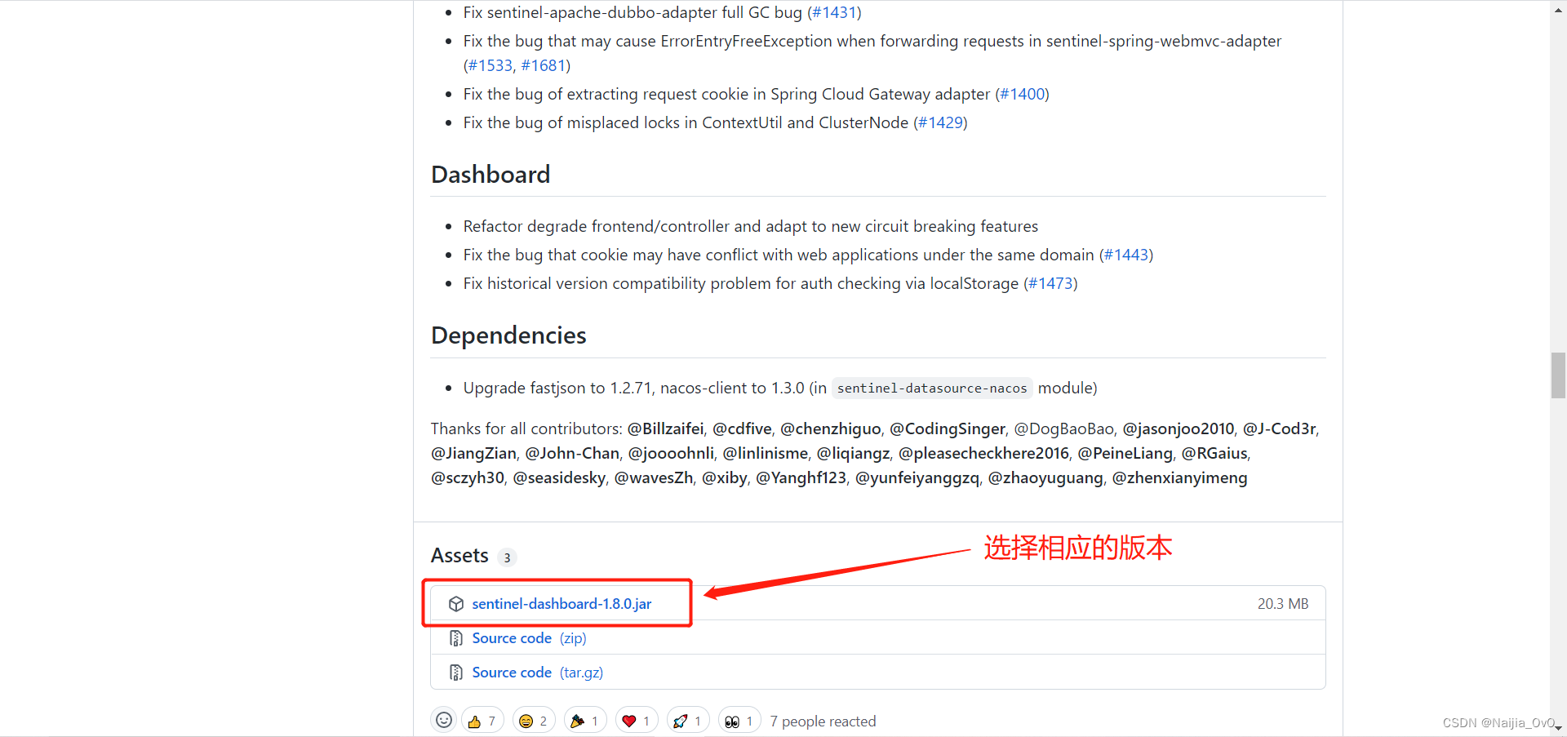Download sentinel-dashboard-1.8.0.jar
The image size is (1567, 737).
562,604
